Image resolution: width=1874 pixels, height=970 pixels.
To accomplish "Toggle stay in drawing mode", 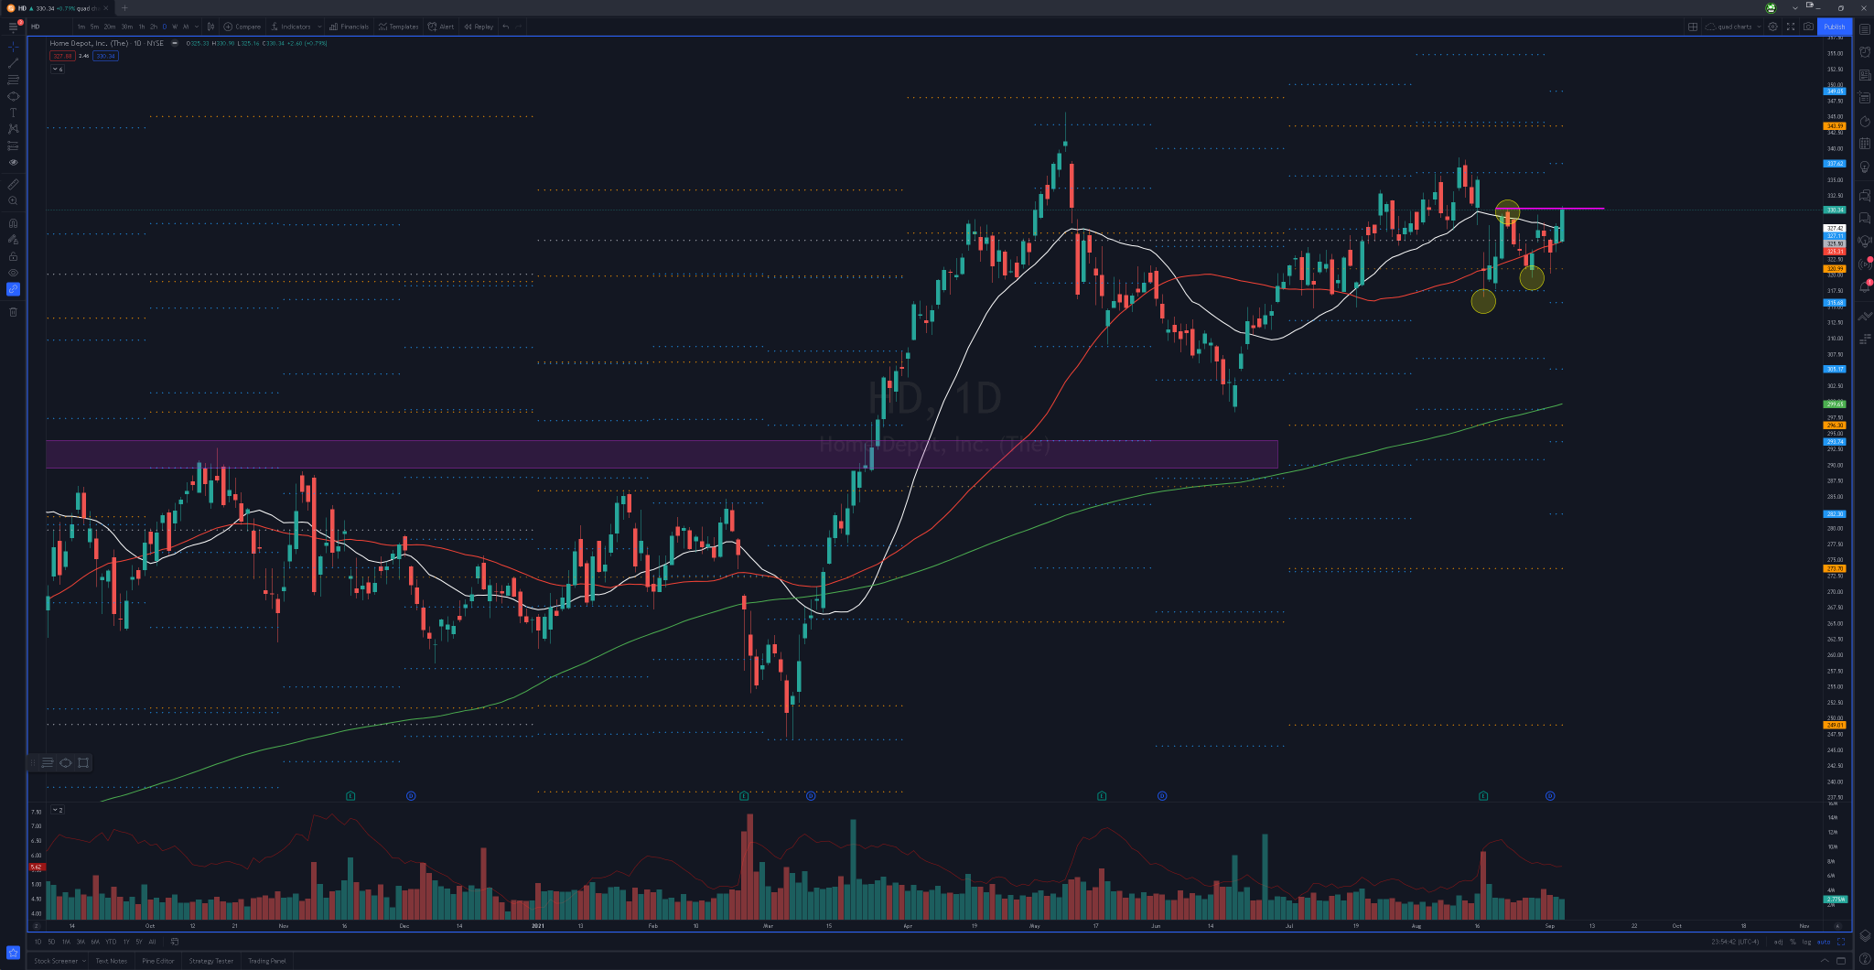I will 13,240.
